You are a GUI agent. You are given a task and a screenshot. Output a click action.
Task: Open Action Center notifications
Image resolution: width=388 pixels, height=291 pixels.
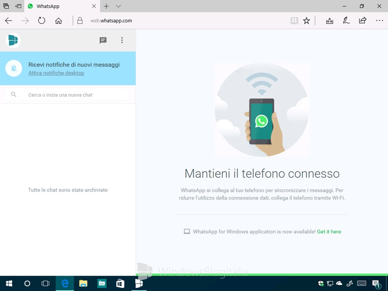click(x=376, y=284)
